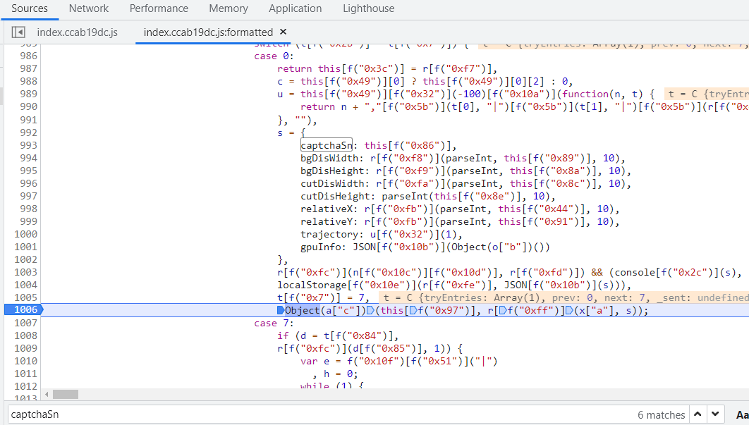Switch to the Lighthouse tab
This screenshot has width=749, height=425.
tap(368, 8)
